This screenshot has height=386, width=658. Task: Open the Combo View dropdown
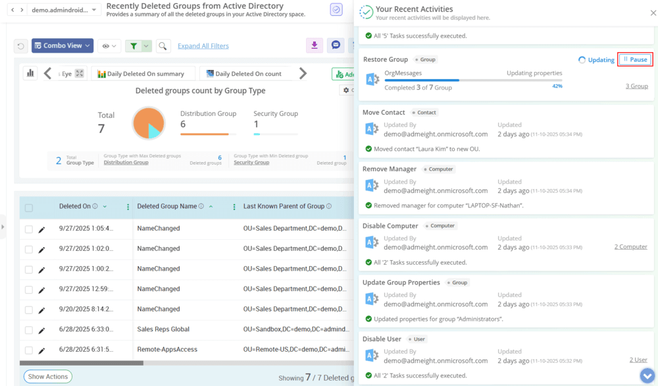click(x=62, y=45)
